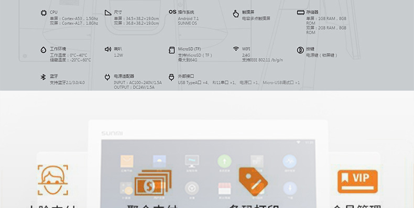Click the 尺寸 heading text
This screenshot has height=208, width=414.
pyautogui.click(x=118, y=12)
